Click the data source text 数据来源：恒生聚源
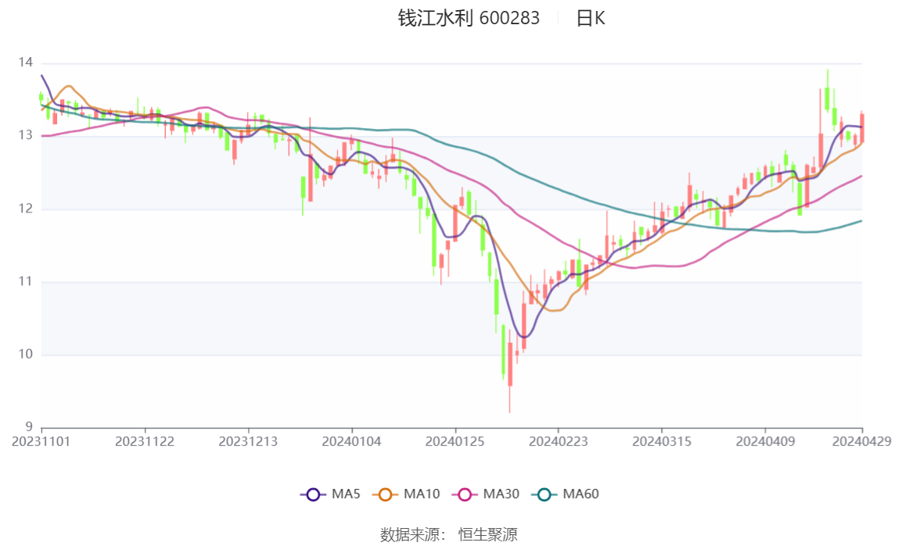Image resolution: width=898 pixels, height=546 pixels. tap(449, 534)
